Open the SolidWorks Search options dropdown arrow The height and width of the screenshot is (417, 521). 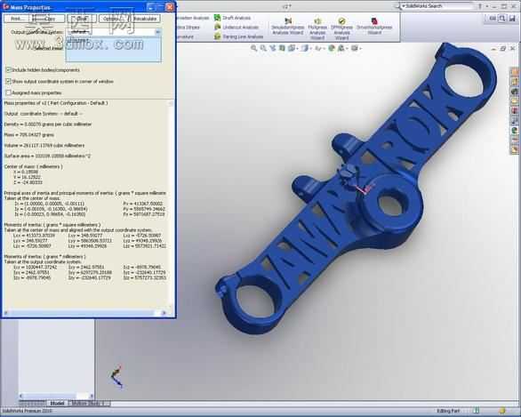coord(404,6)
